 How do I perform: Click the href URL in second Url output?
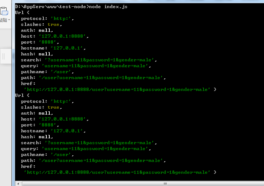tap(117, 172)
